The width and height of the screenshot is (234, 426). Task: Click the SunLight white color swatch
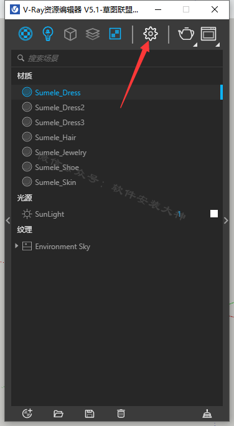214,214
